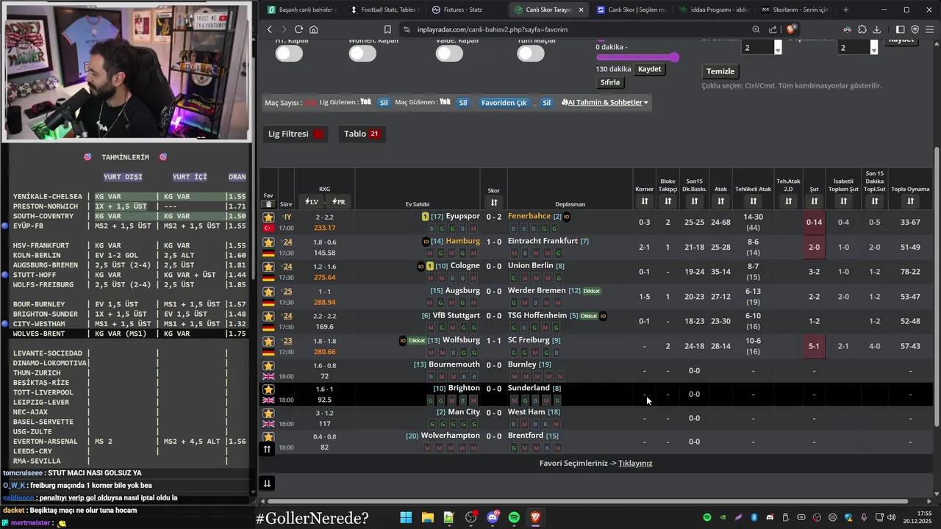Toggle Tüm Maçlar switch
Viewport: 941px width, 529px height.
pos(530,53)
